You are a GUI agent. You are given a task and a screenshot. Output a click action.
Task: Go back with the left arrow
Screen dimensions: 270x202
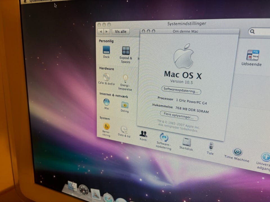point(101,32)
